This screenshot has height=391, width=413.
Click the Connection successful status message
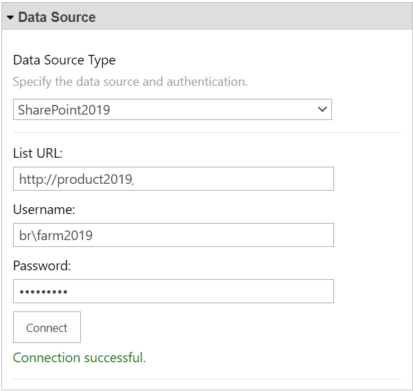point(79,357)
